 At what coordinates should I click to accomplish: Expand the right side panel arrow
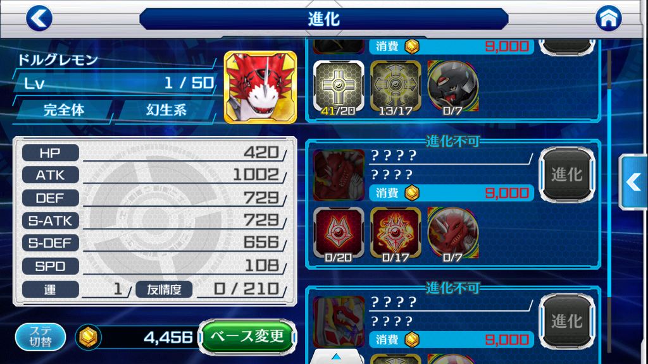click(633, 182)
